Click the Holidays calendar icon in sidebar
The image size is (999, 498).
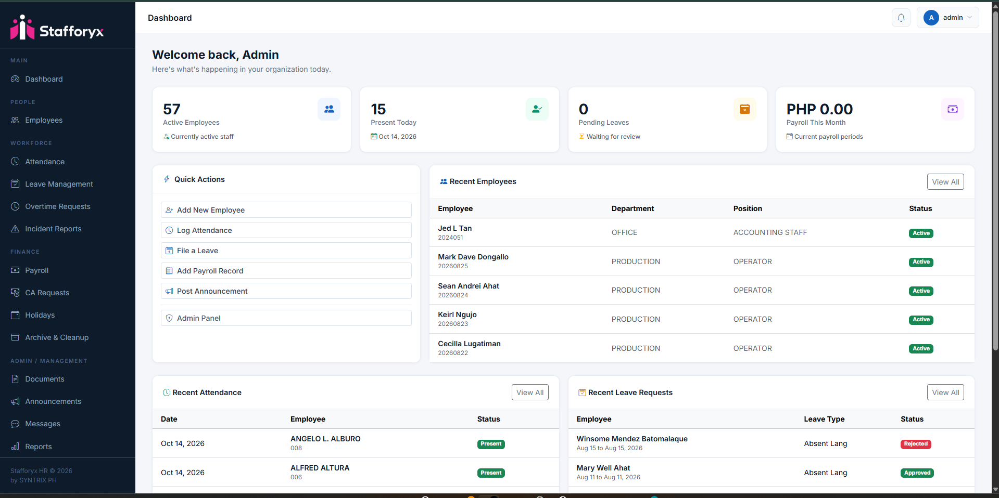coord(15,315)
